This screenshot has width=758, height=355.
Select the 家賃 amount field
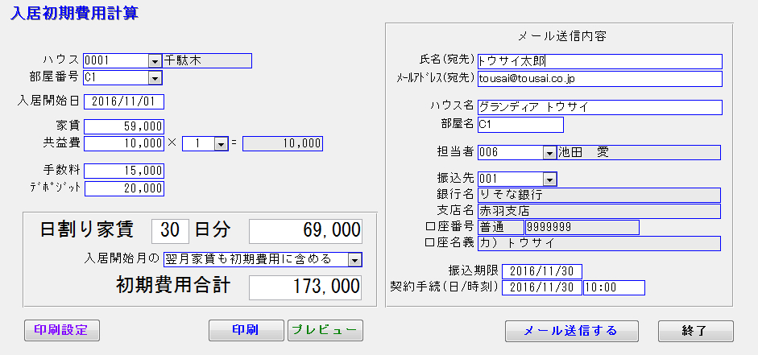click(124, 126)
